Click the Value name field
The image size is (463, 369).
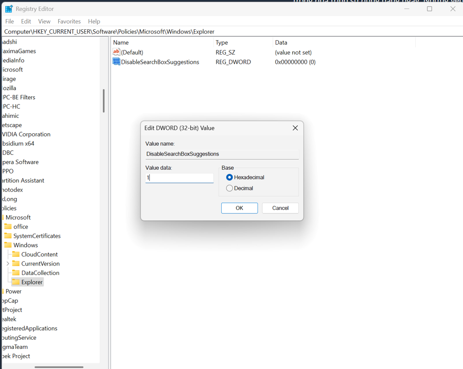coord(222,154)
